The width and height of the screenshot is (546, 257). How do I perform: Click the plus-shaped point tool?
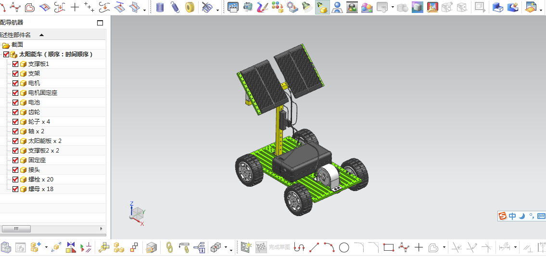75,7
